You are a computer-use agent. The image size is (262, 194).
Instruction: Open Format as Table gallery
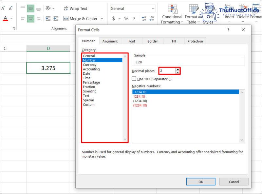pyautogui.click(x=193, y=13)
